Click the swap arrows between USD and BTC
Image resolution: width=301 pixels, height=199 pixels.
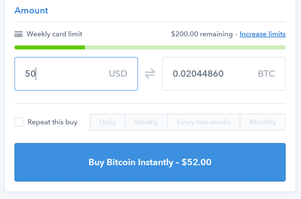coord(150,74)
